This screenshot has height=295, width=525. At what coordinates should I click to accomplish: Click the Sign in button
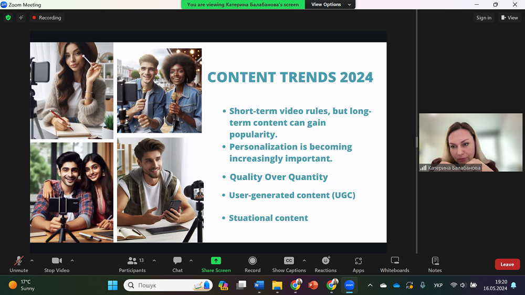tap(484, 17)
